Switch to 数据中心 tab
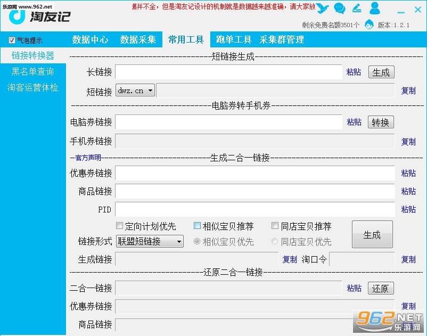 90,39
